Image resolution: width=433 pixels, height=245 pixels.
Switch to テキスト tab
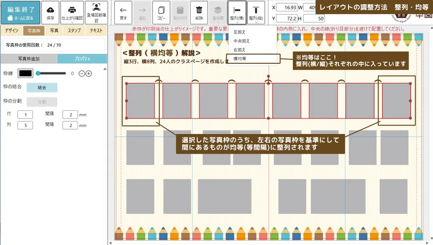click(96, 31)
